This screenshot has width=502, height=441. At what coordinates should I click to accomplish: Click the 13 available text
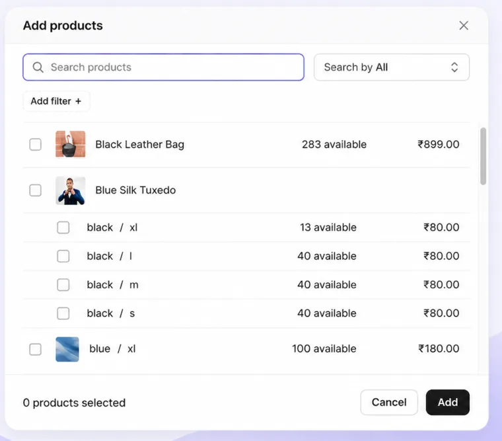(328, 227)
